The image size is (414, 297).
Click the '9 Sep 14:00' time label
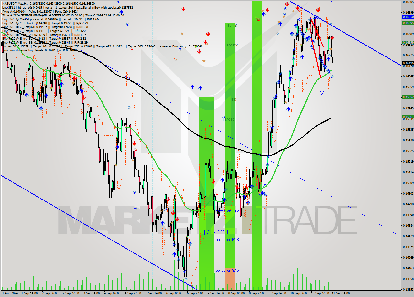click(x=278, y=293)
